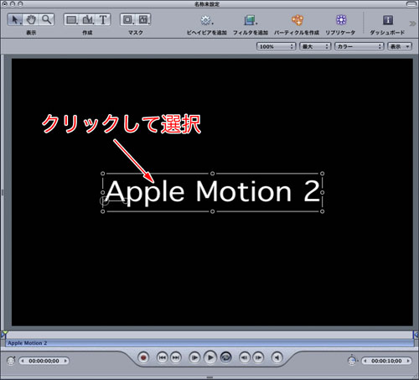Click bottom-center bounding box handle
The height and width of the screenshot is (380, 419).
212,211
